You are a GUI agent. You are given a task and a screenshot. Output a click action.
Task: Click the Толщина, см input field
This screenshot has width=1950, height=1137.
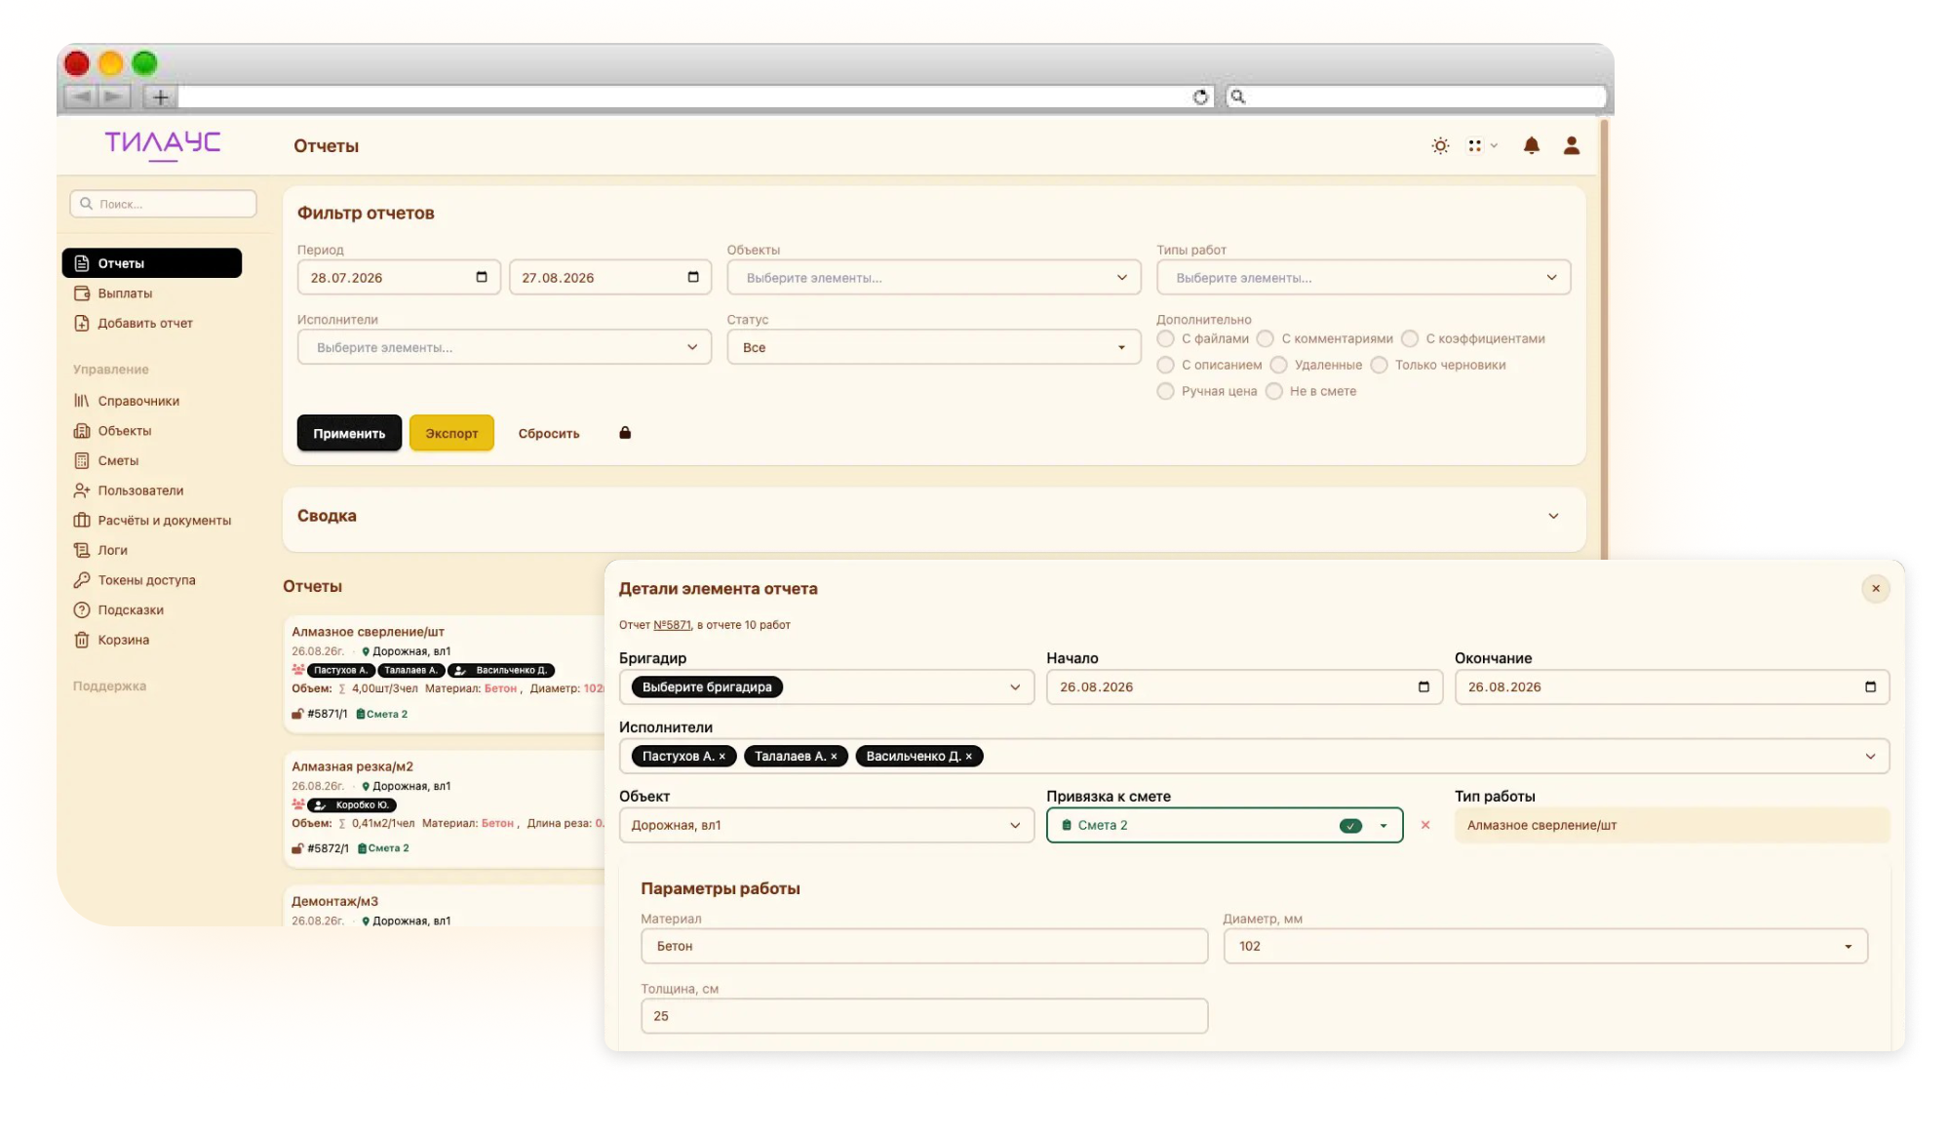pyautogui.click(x=923, y=1016)
